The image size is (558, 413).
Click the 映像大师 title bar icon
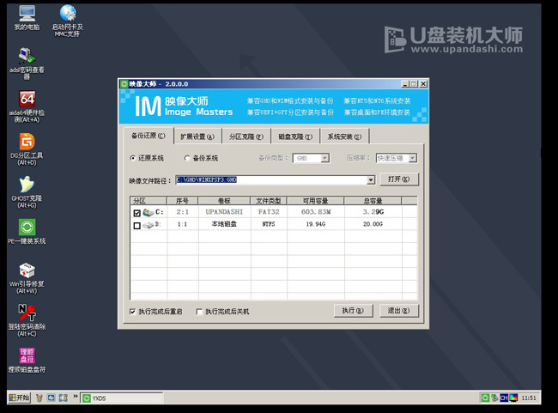(x=124, y=84)
